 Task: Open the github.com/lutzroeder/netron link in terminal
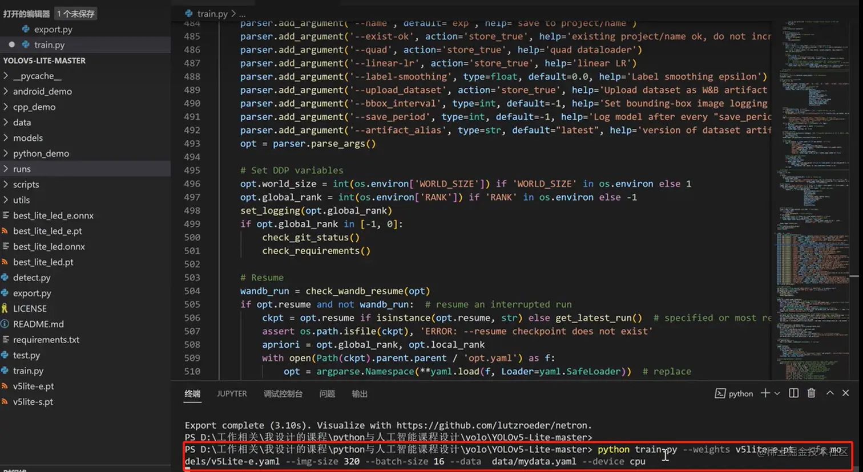point(494,425)
